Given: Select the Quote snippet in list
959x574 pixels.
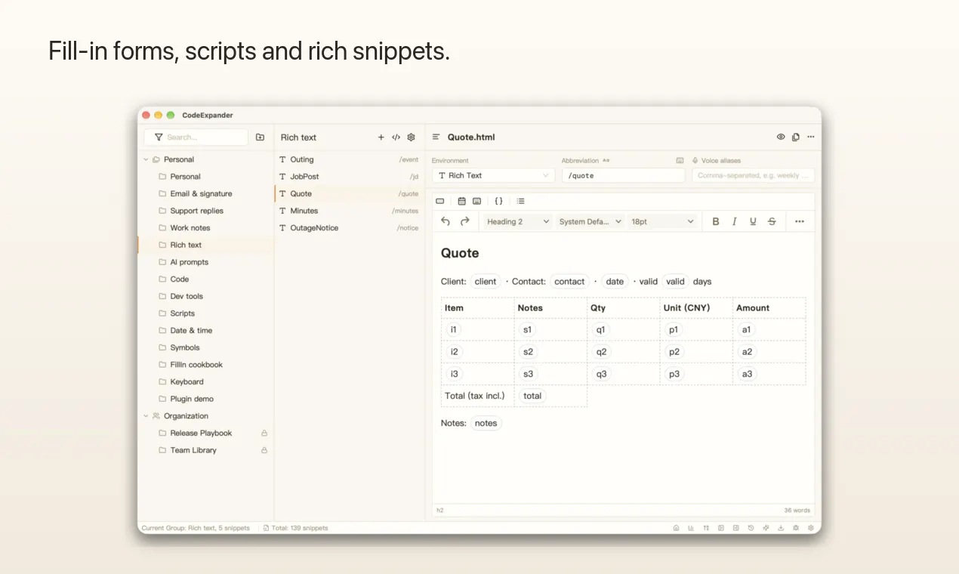Looking at the screenshot, I should (350, 194).
